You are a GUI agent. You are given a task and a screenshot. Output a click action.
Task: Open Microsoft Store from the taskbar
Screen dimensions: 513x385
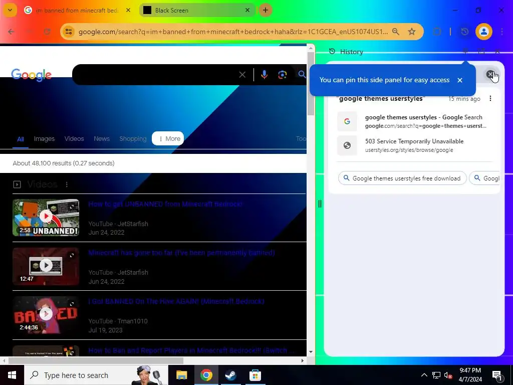tap(255, 375)
